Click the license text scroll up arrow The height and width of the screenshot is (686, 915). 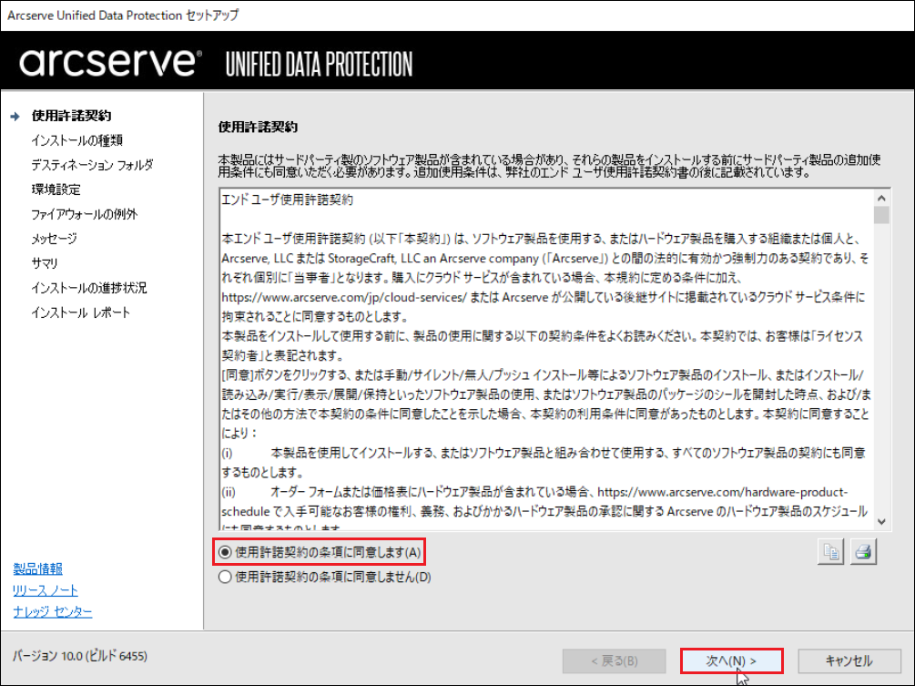(881, 198)
